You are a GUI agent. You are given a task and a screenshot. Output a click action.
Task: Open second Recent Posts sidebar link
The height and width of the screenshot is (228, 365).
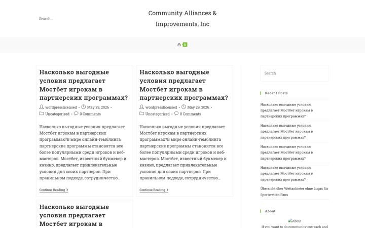click(286, 131)
